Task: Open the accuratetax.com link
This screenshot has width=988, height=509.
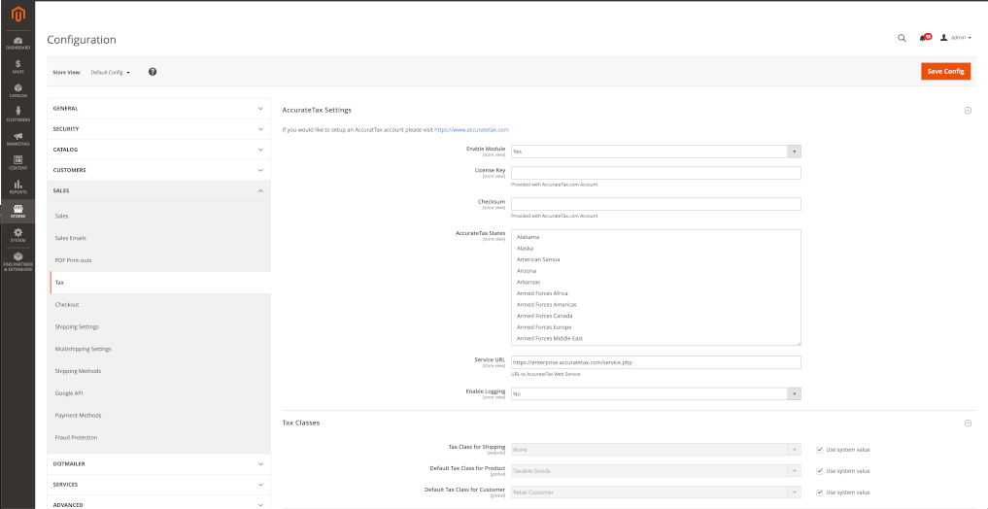Action: [471, 129]
